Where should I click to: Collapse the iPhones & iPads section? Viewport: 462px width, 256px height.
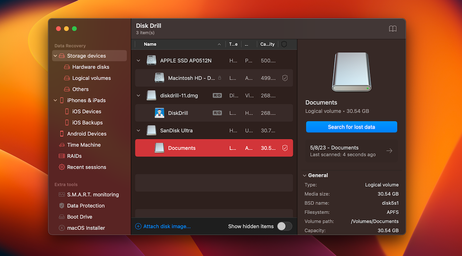(x=55, y=100)
